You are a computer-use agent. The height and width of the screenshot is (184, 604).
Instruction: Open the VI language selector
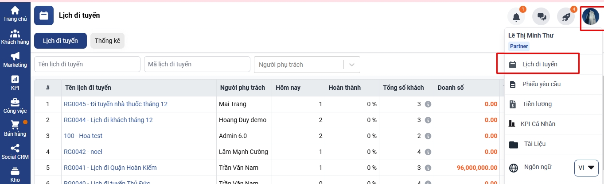click(x=586, y=168)
